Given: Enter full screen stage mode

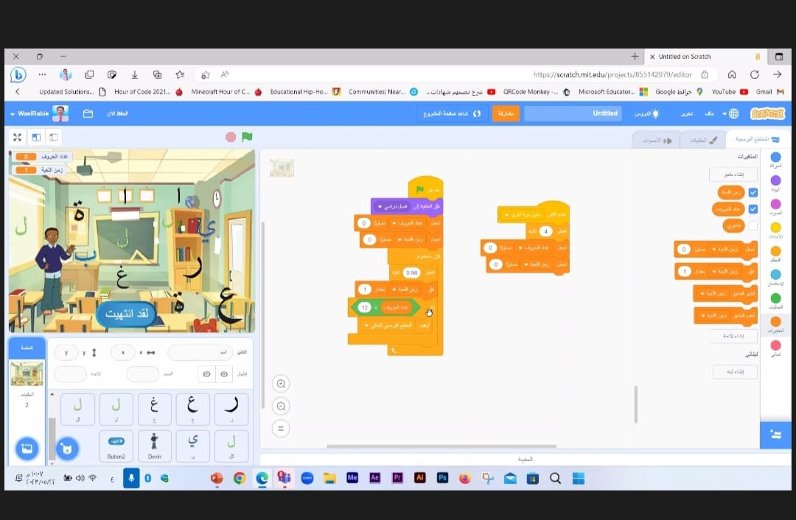Looking at the screenshot, I should [x=17, y=137].
